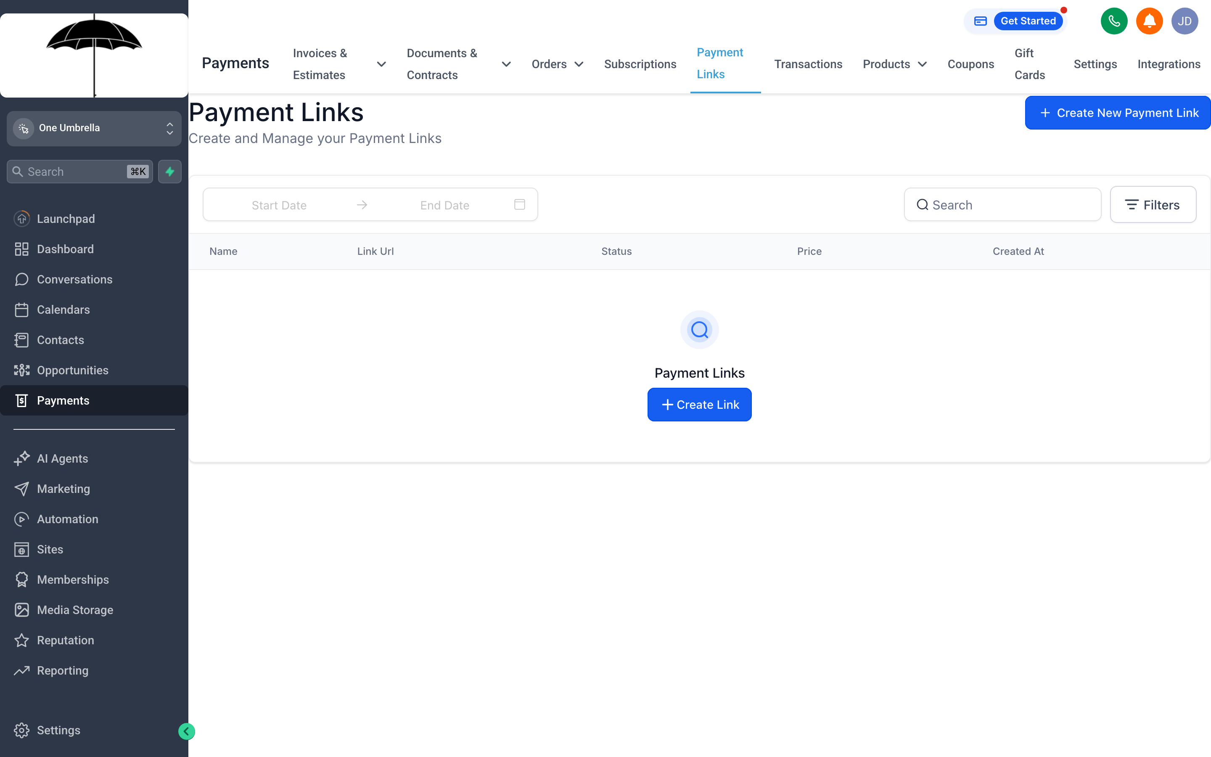
Task: Click the Automation play-circle icon
Action: coord(21,519)
